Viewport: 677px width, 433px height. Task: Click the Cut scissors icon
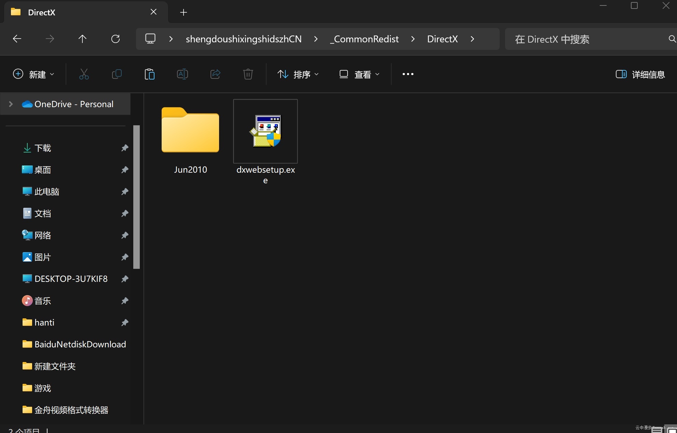(84, 74)
